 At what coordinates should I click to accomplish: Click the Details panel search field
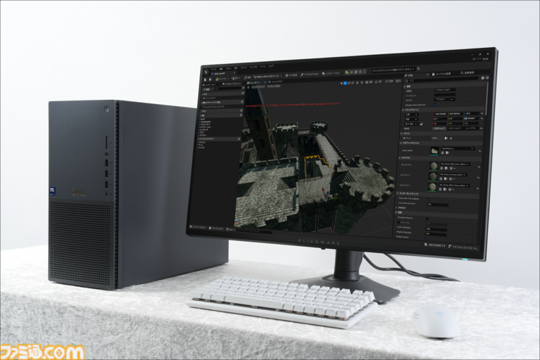tap(442, 80)
